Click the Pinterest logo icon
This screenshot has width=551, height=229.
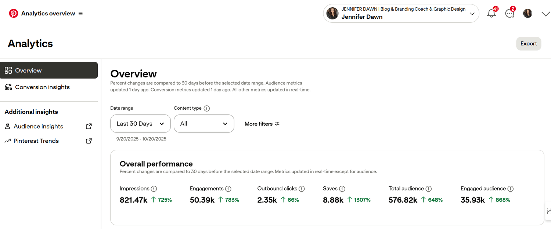(14, 14)
